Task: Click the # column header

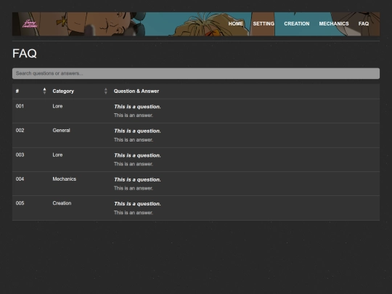Action: click(x=17, y=91)
